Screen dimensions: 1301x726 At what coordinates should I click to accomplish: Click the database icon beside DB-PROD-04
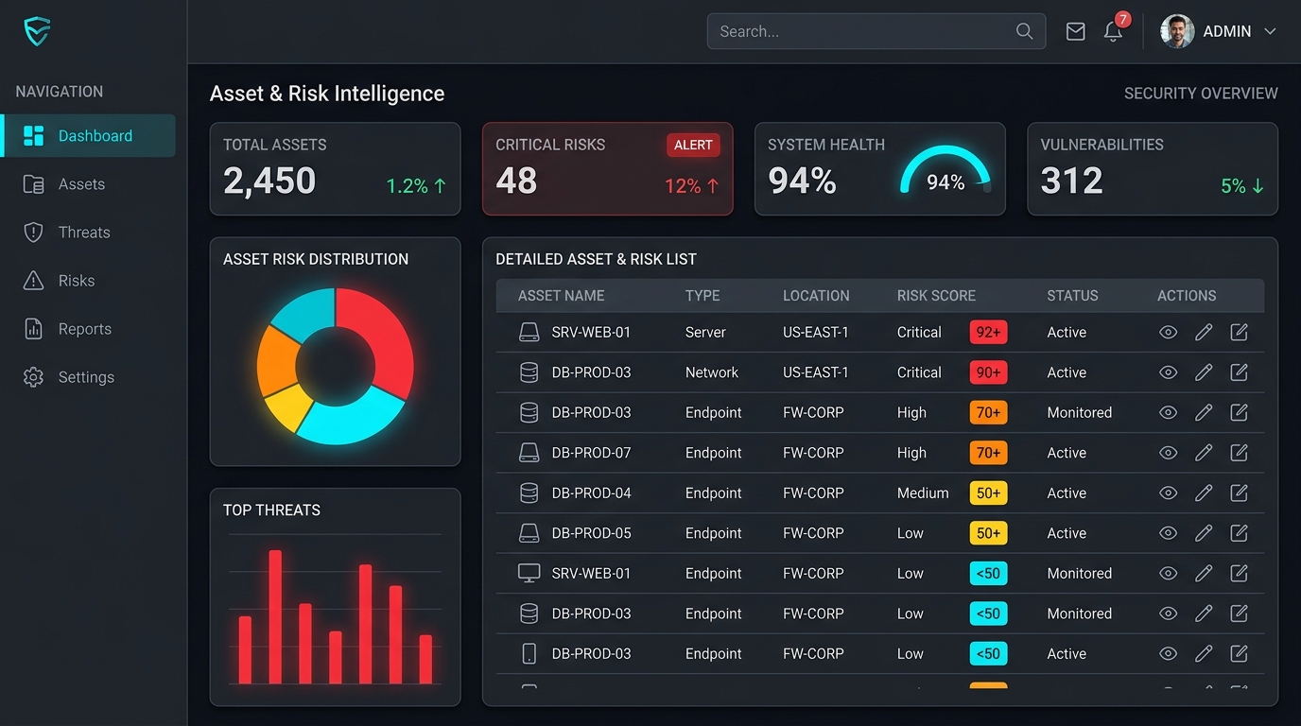click(529, 493)
